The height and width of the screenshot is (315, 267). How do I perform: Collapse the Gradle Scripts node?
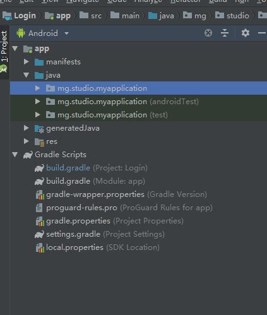click(x=15, y=155)
